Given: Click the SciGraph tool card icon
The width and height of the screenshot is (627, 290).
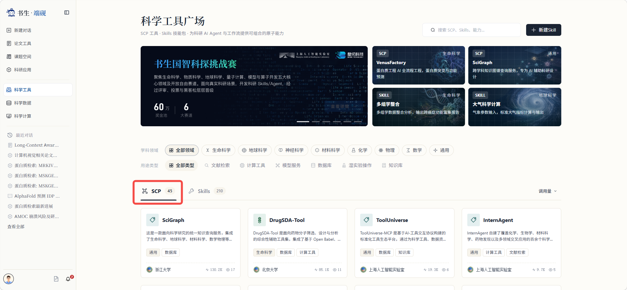Looking at the screenshot, I should 152,220.
